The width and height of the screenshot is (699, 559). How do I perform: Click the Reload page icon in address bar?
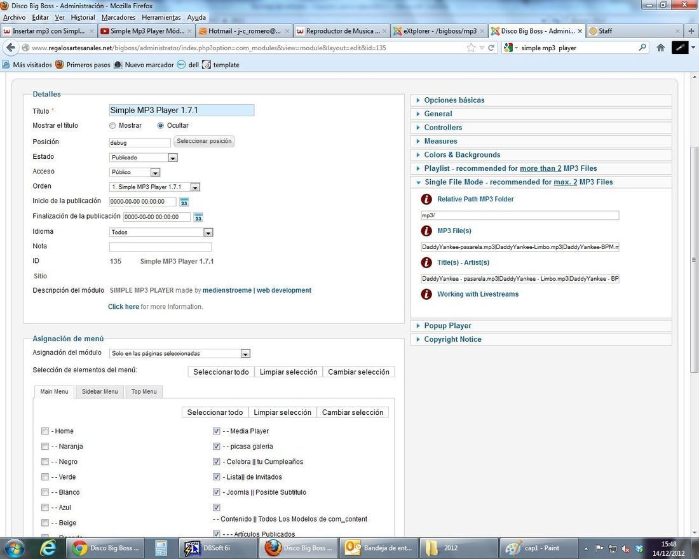click(x=491, y=48)
